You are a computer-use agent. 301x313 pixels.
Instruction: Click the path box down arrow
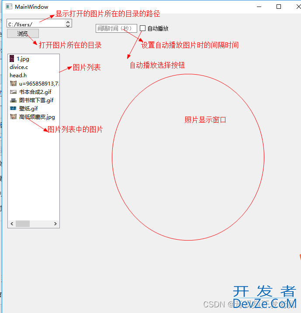[x=68, y=26]
